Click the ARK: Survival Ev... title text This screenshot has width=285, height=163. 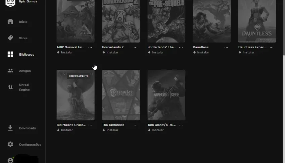coord(70,47)
